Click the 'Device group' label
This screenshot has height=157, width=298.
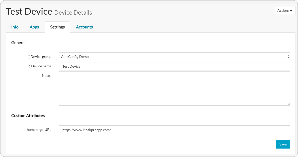pyautogui.click(x=41, y=57)
